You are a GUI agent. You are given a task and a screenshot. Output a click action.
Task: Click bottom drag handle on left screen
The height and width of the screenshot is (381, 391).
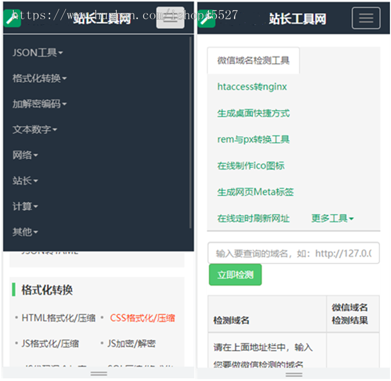pyautogui.click(x=99, y=374)
